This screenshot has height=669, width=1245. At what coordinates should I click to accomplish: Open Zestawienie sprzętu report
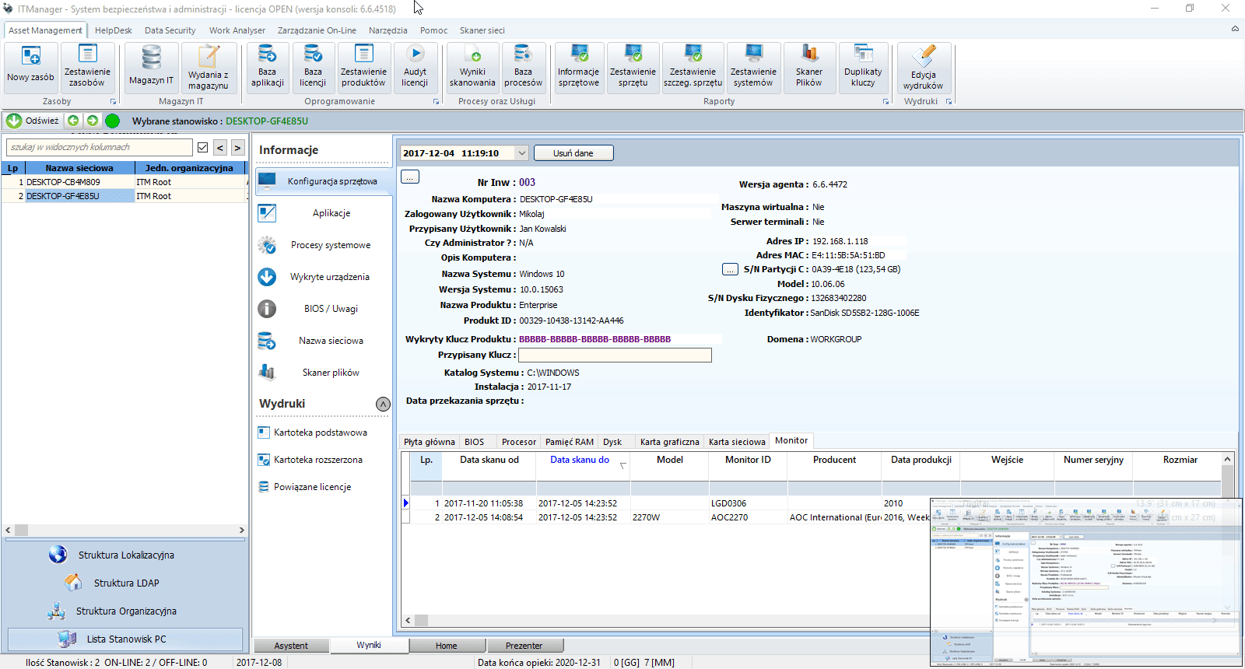pos(633,68)
